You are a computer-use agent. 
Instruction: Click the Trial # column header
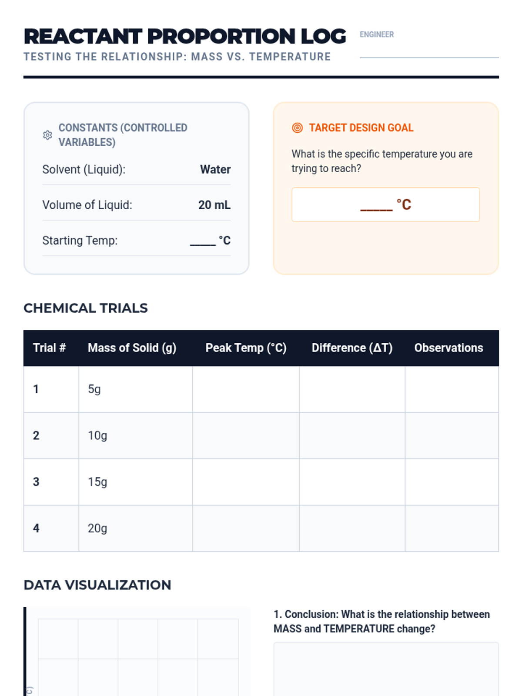(49, 348)
